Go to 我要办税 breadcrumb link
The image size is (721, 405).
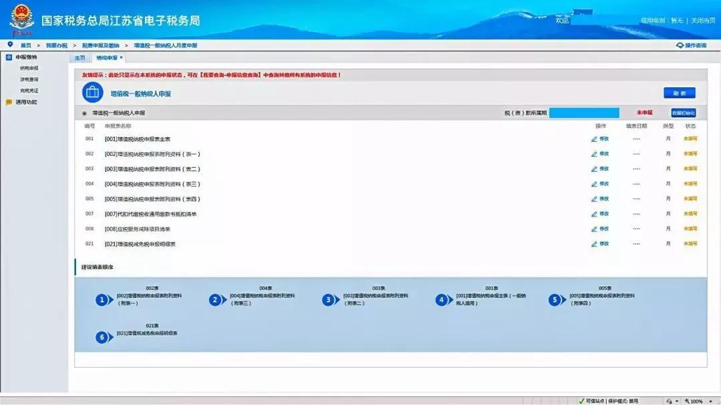57,45
